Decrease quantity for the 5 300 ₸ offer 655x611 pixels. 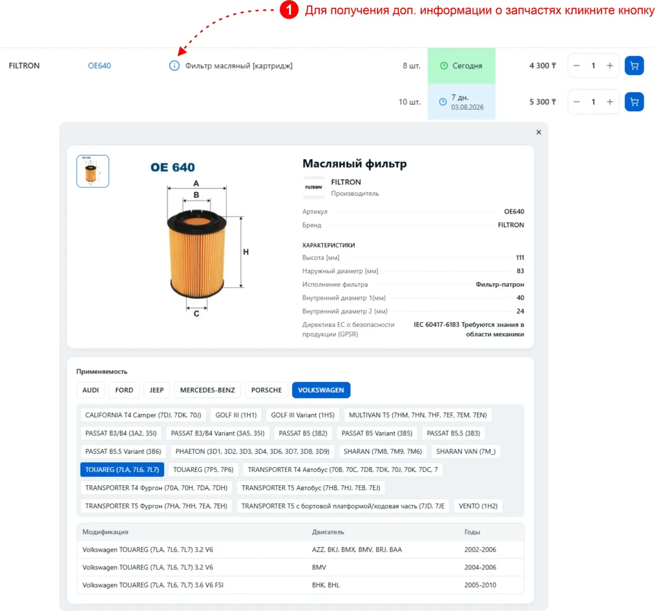pyautogui.click(x=576, y=102)
